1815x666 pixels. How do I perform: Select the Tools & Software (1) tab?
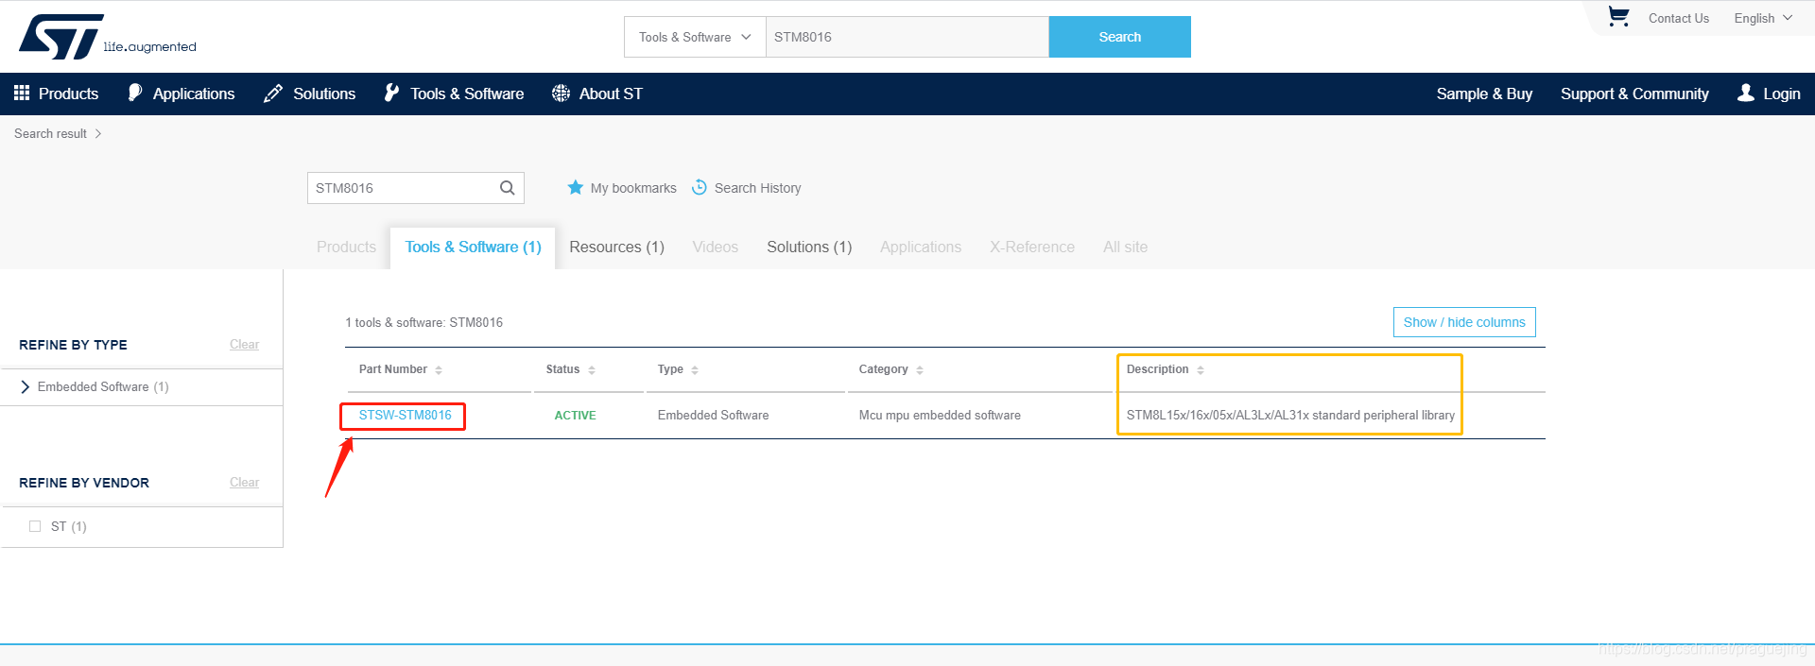tap(473, 247)
